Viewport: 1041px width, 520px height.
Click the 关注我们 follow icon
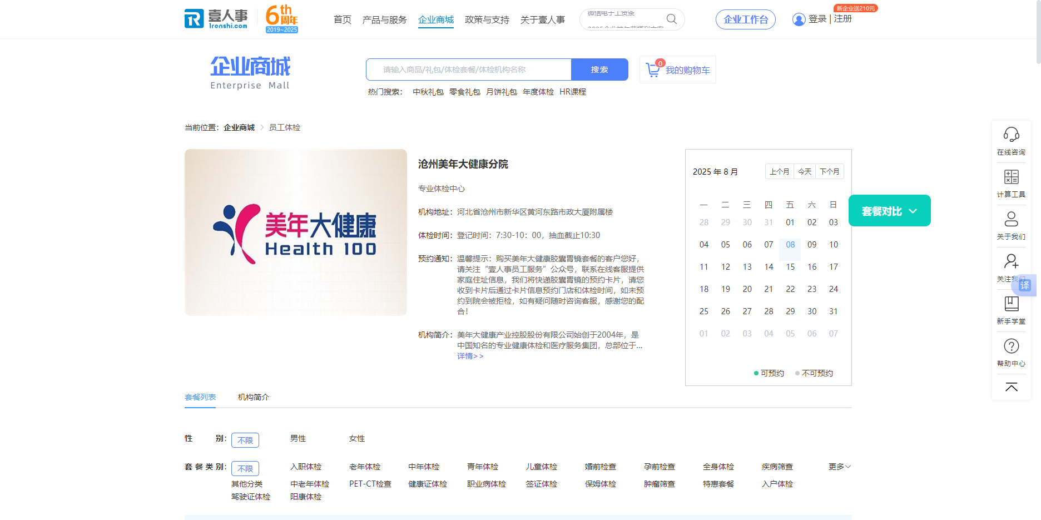click(x=1011, y=261)
